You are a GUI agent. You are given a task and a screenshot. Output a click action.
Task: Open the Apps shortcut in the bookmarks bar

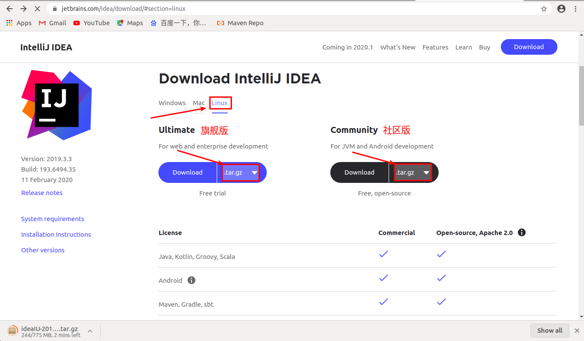(x=19, y=23)
